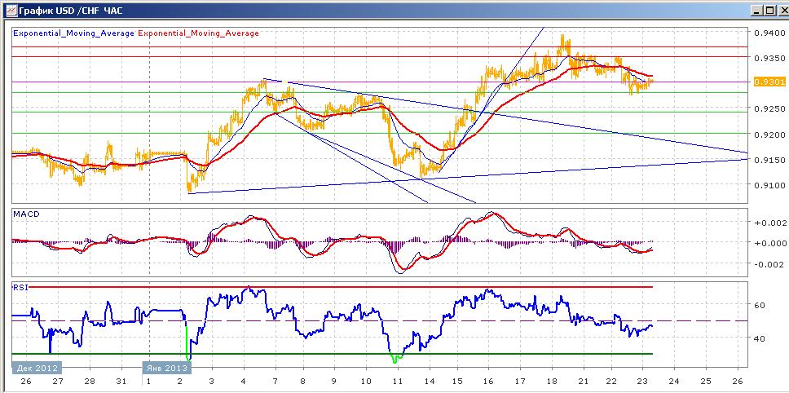Click date 21 on the time axis
Viewport: 789px width, 393px height.
tap(582, 381)
